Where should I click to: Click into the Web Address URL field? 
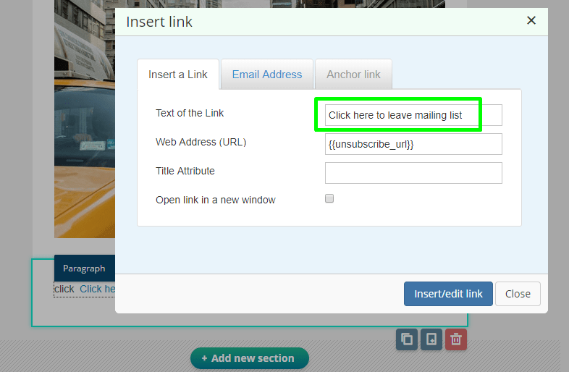pyautogui.click(x=413, y=144)
